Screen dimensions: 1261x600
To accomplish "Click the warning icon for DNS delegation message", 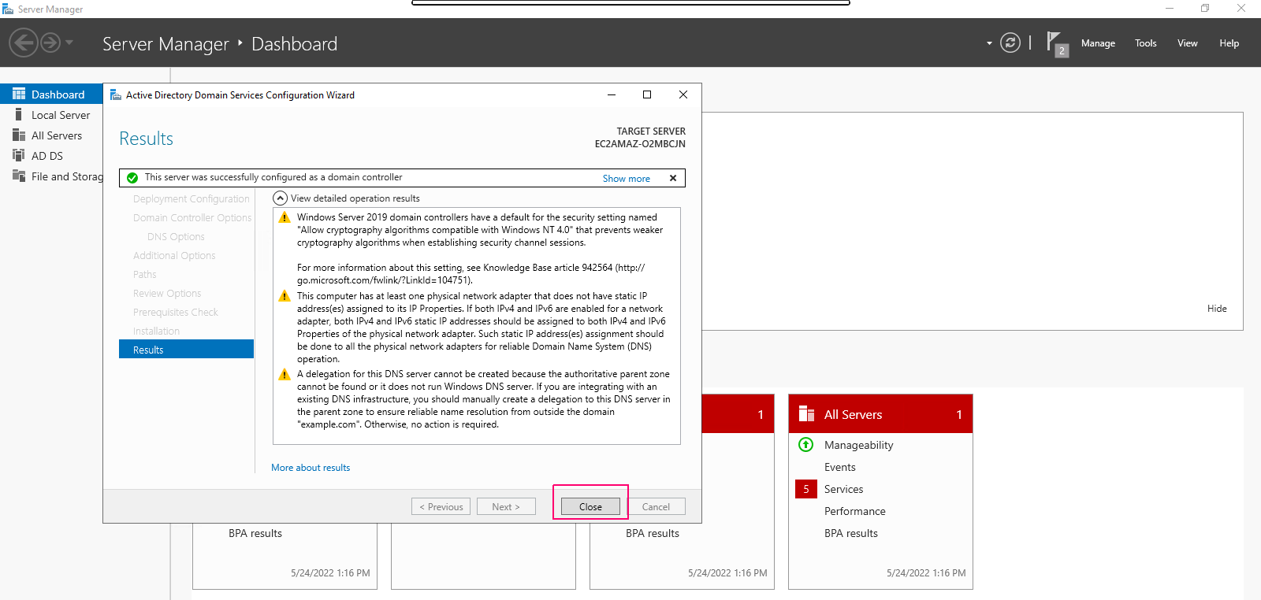I will [285, 374].
